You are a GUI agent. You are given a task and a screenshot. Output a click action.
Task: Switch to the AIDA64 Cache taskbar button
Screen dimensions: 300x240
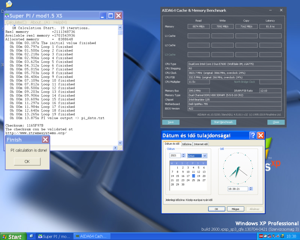point(92,236)
